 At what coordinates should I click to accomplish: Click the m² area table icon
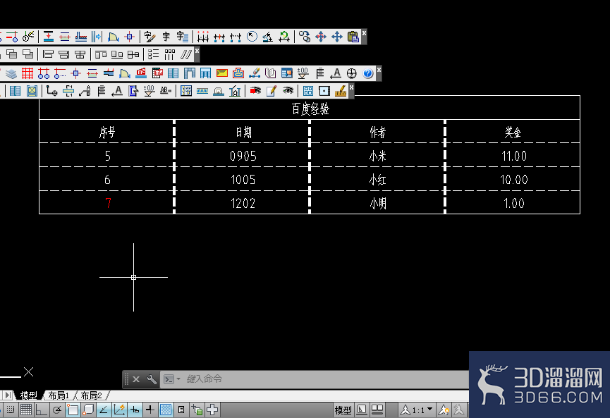157,73
